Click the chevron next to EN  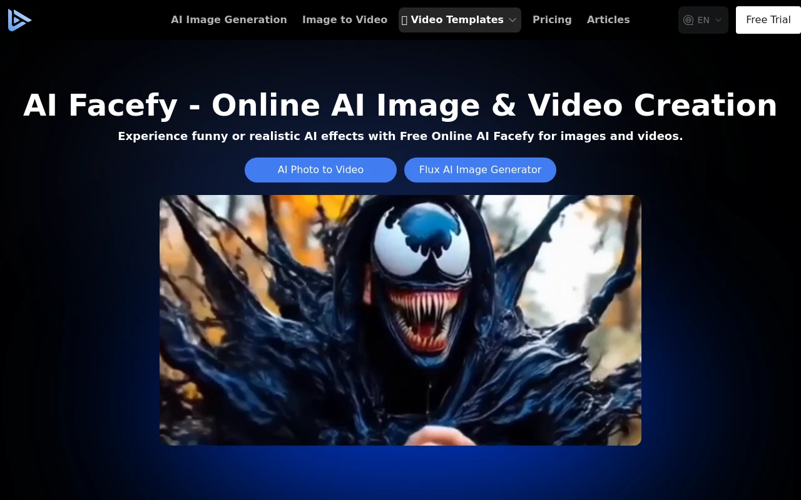(x=718, y=19)
